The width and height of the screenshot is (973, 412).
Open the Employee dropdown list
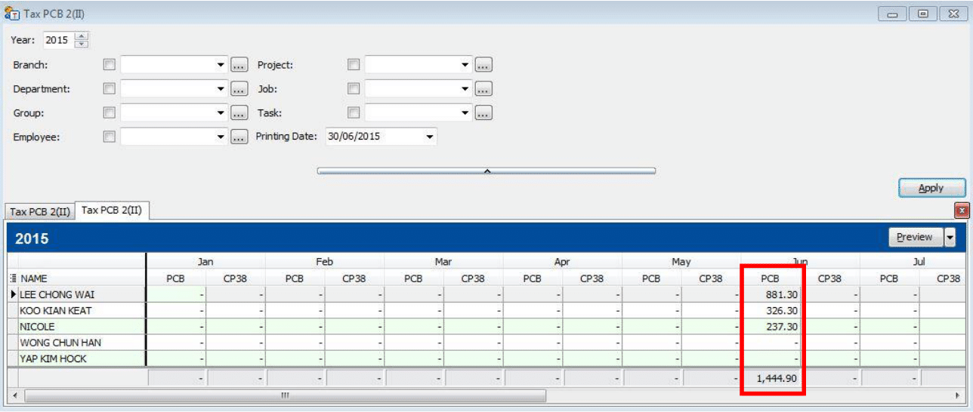[221, 137]
